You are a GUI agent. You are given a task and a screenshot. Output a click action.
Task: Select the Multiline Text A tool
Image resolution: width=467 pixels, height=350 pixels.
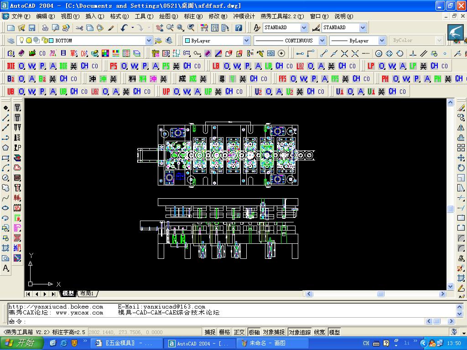[5, 268]
